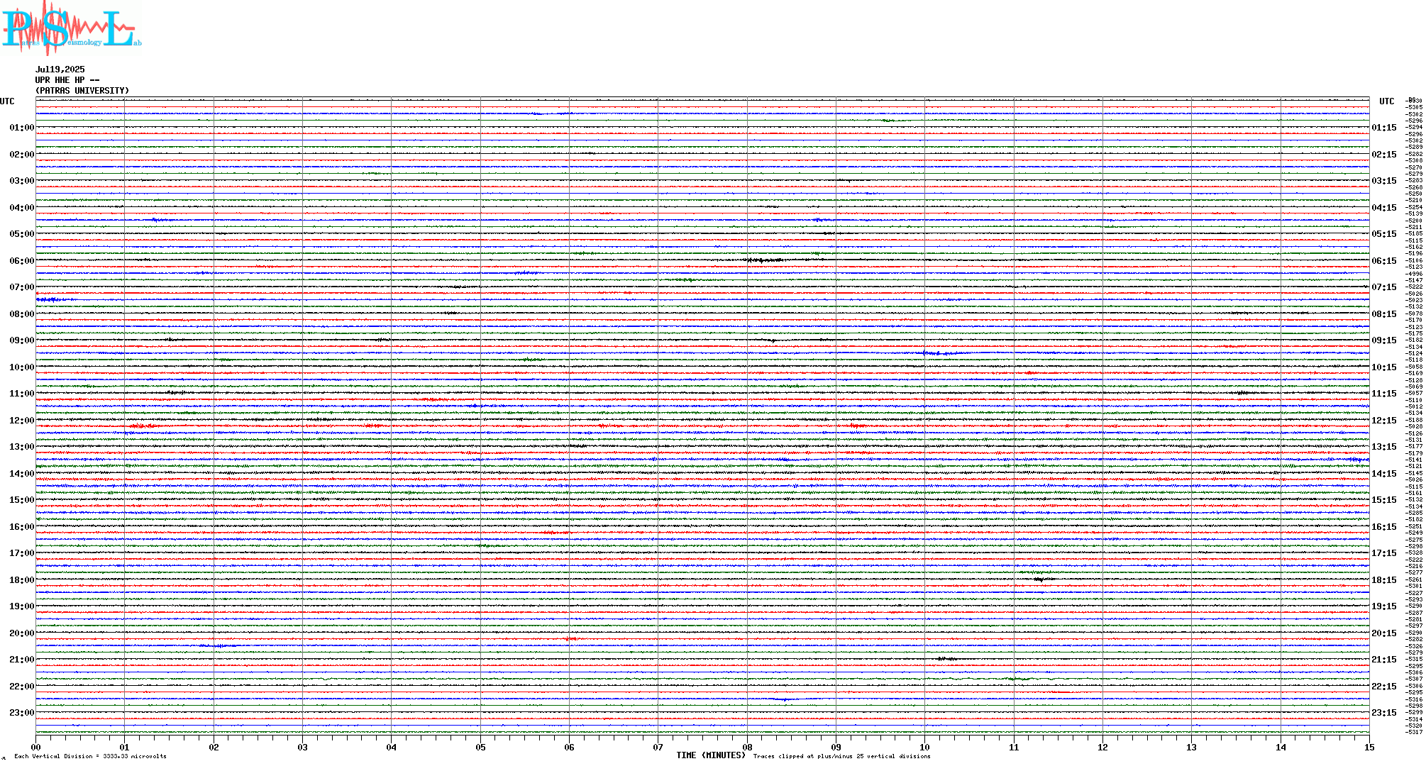The width and height of the screenshot is (1426, 766).
Task: Click the 06:00 hour label
Action: [21, 261]
